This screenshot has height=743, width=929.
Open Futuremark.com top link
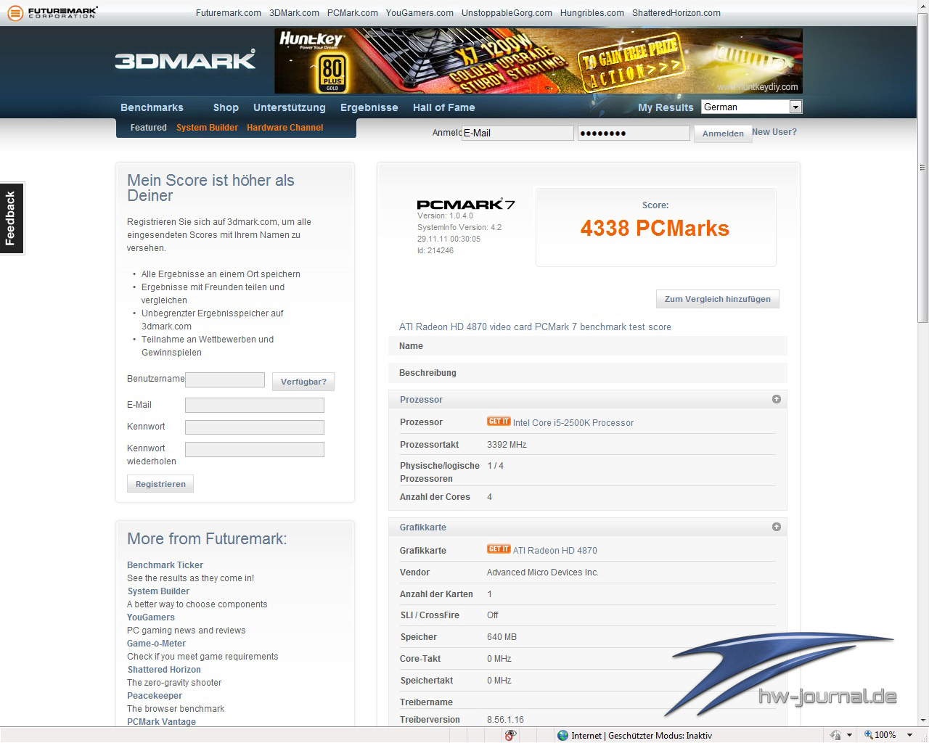229,13
